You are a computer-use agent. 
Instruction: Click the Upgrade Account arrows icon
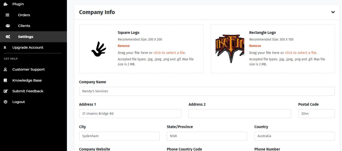(5, 47)
